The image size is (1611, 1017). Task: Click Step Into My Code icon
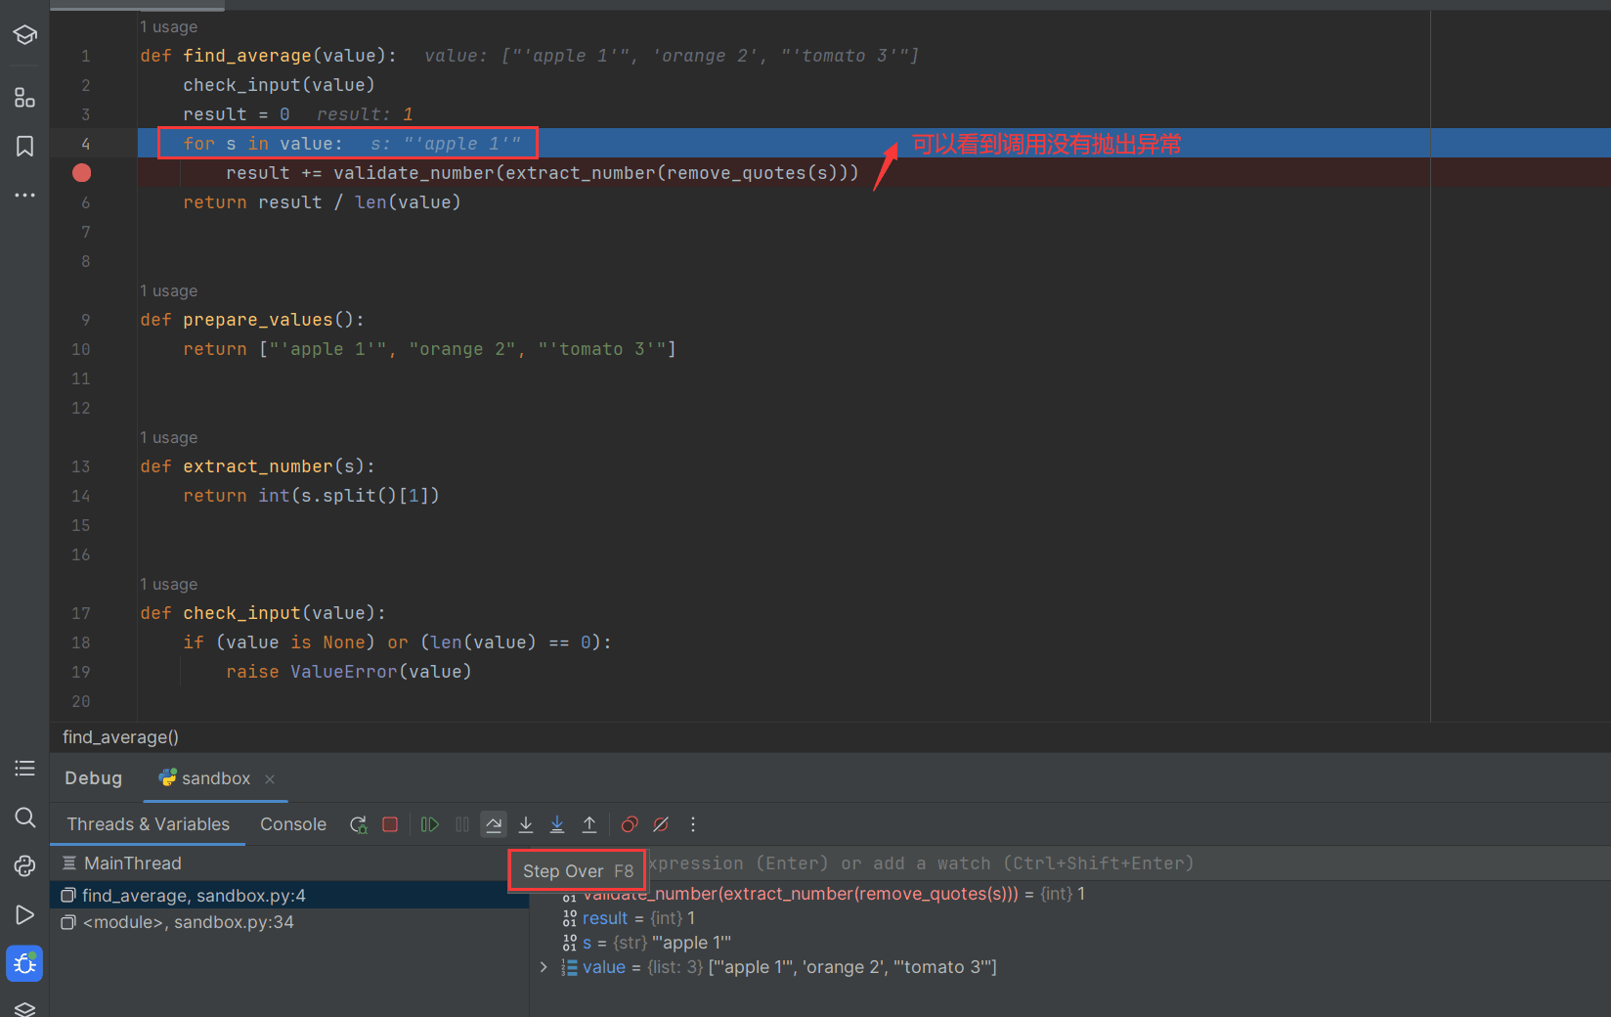point(557,824)
